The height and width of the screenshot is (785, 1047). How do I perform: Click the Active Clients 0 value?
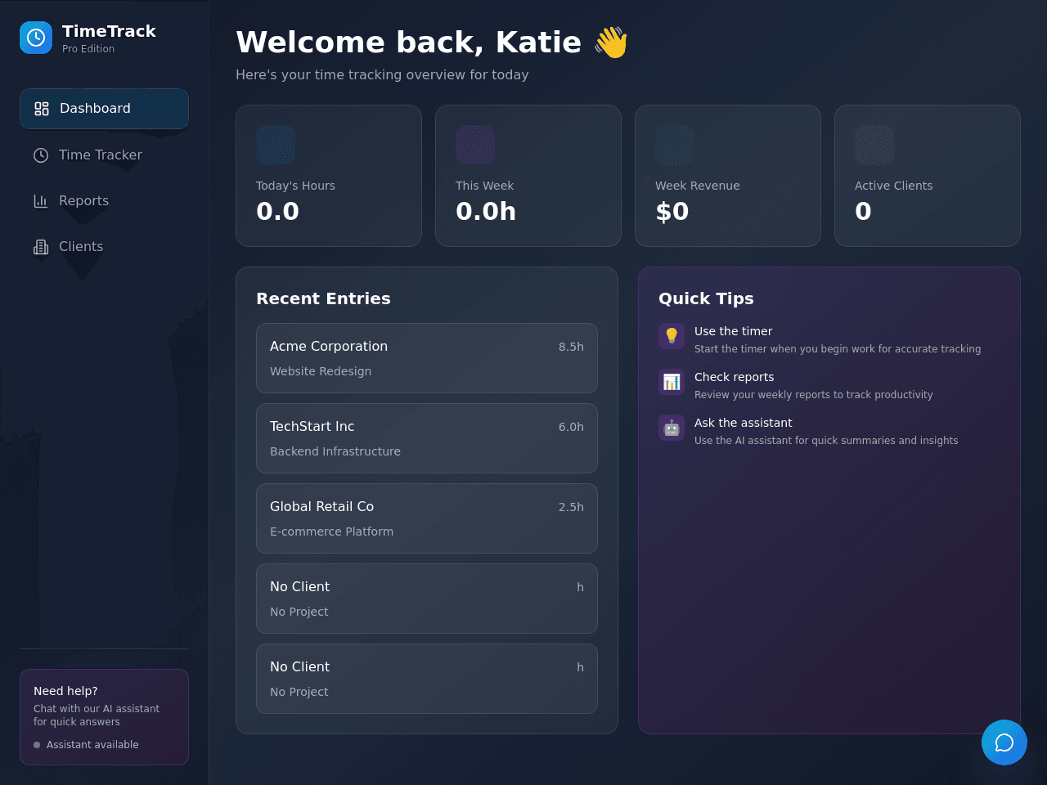pos(863,212)
